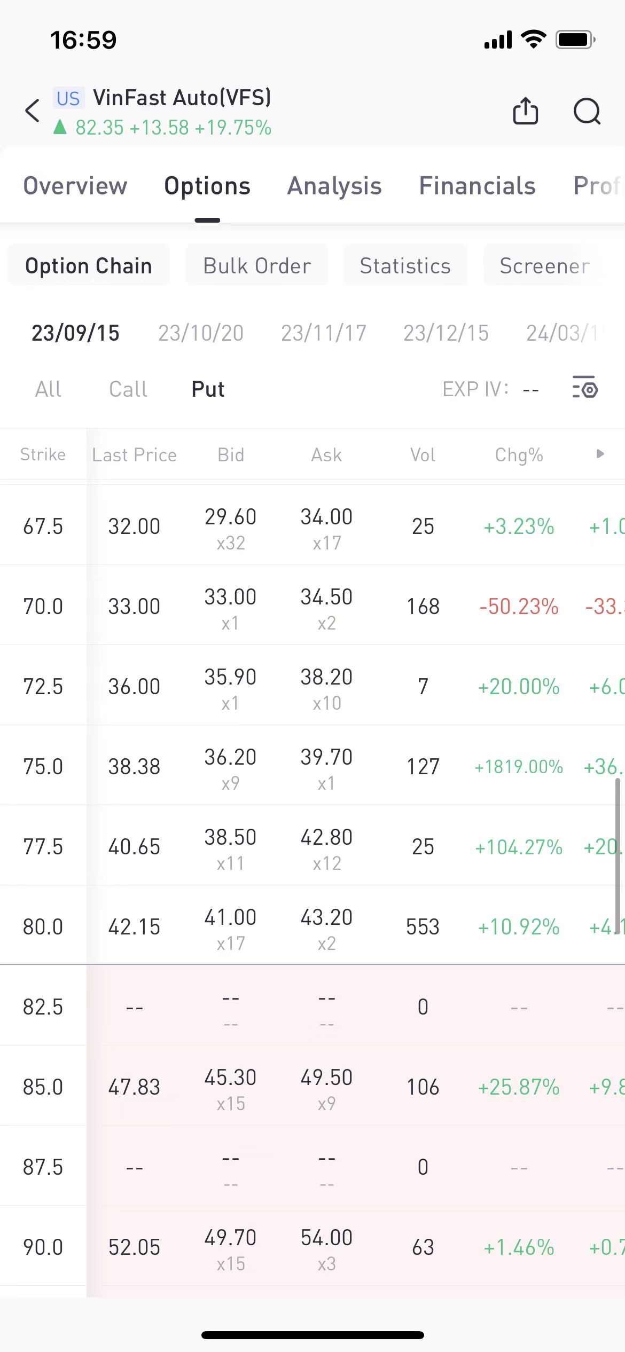
Task: Switch to the Analysis tab
Action: tap(334, 186)
